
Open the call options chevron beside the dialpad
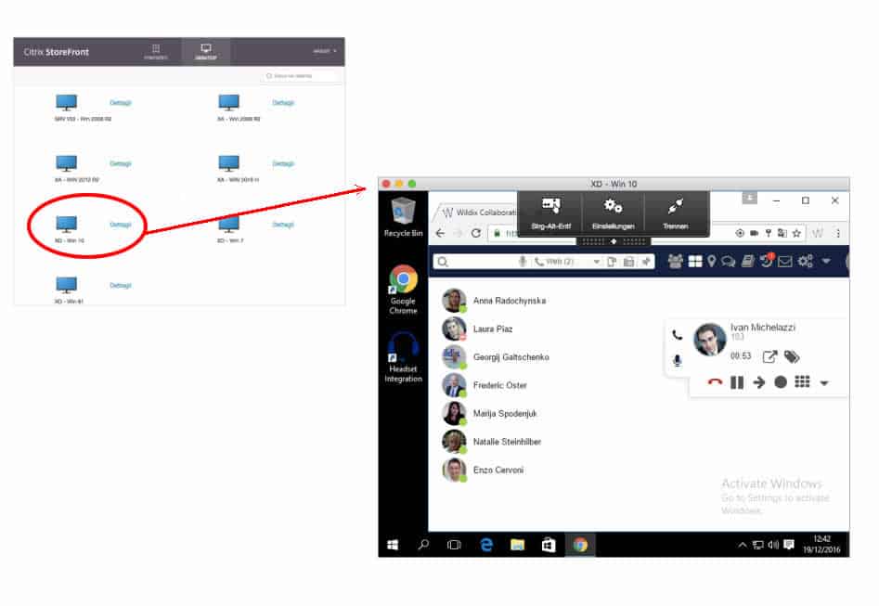[823, 382]
